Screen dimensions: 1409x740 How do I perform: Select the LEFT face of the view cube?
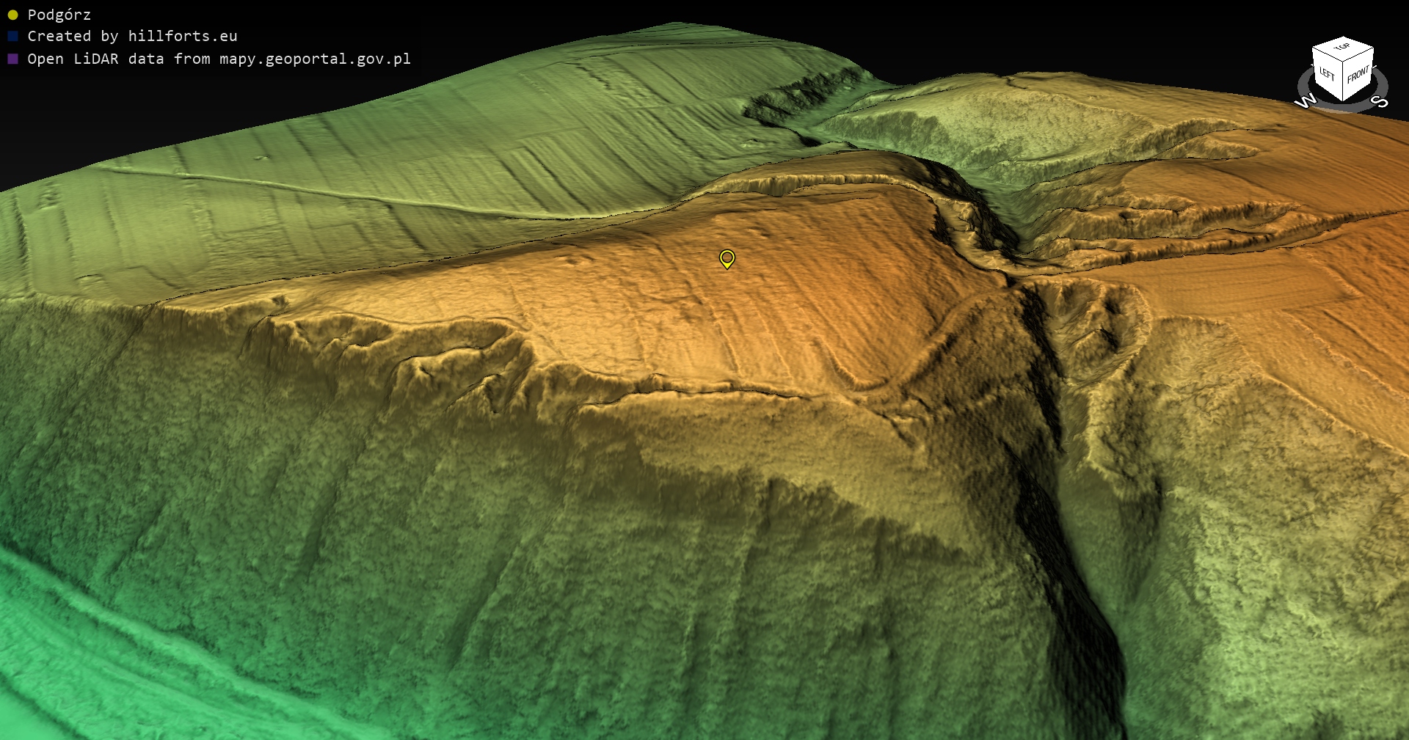pos(1327,73)
